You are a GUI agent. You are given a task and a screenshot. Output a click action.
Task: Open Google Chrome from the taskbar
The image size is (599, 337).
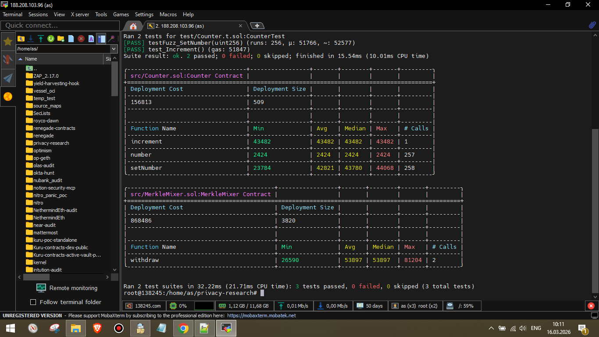(x=183, y=328)
